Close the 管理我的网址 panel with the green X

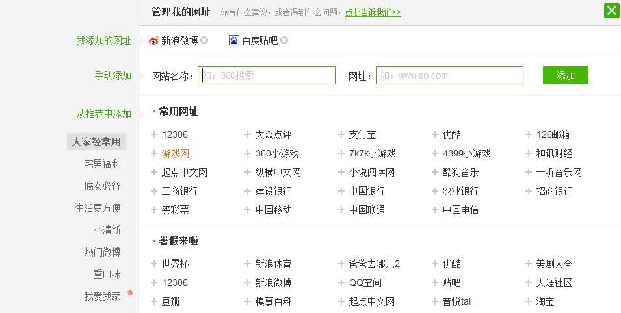[611, 10]
